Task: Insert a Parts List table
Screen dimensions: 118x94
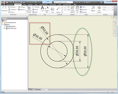Action: [77, 9]
